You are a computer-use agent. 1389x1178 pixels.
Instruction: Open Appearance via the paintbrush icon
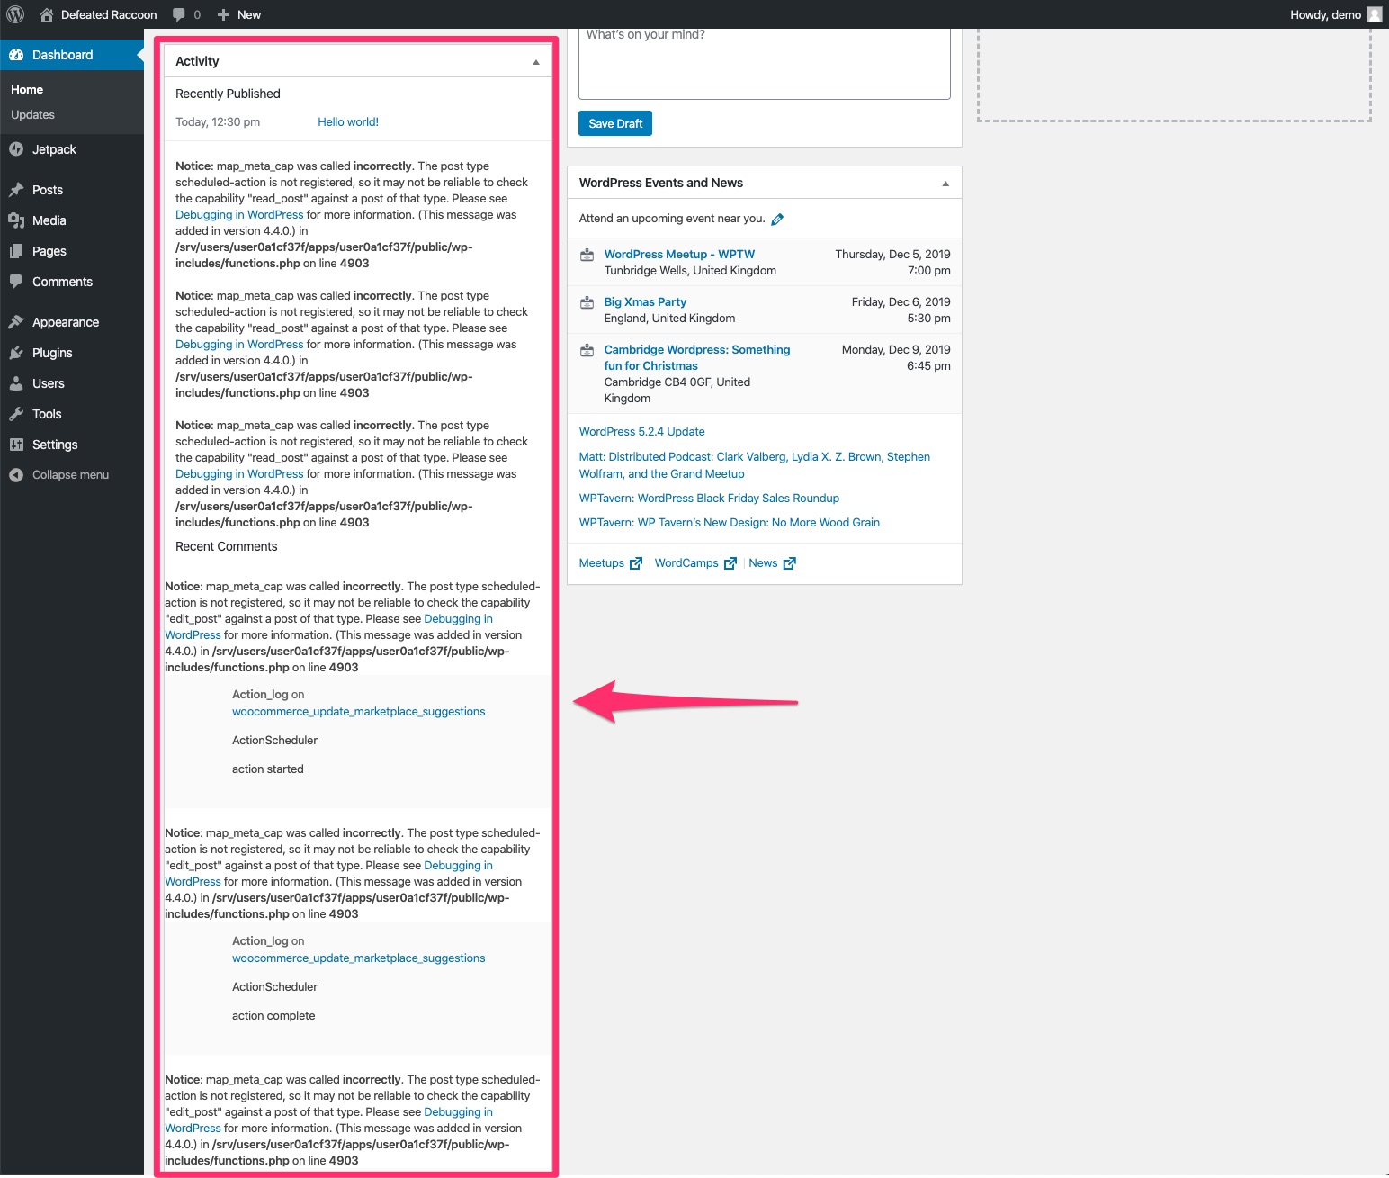click(x=17, y=321)
